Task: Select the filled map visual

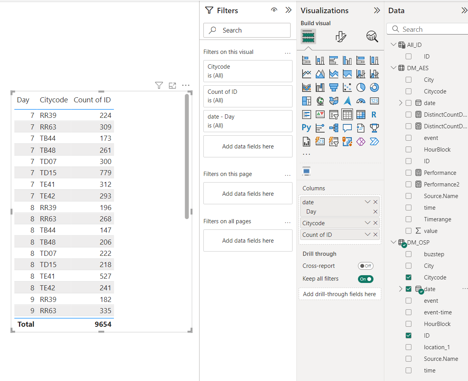Action: 334,101
